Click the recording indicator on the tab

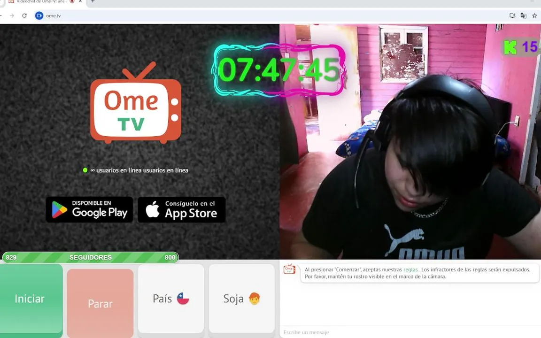72,1
